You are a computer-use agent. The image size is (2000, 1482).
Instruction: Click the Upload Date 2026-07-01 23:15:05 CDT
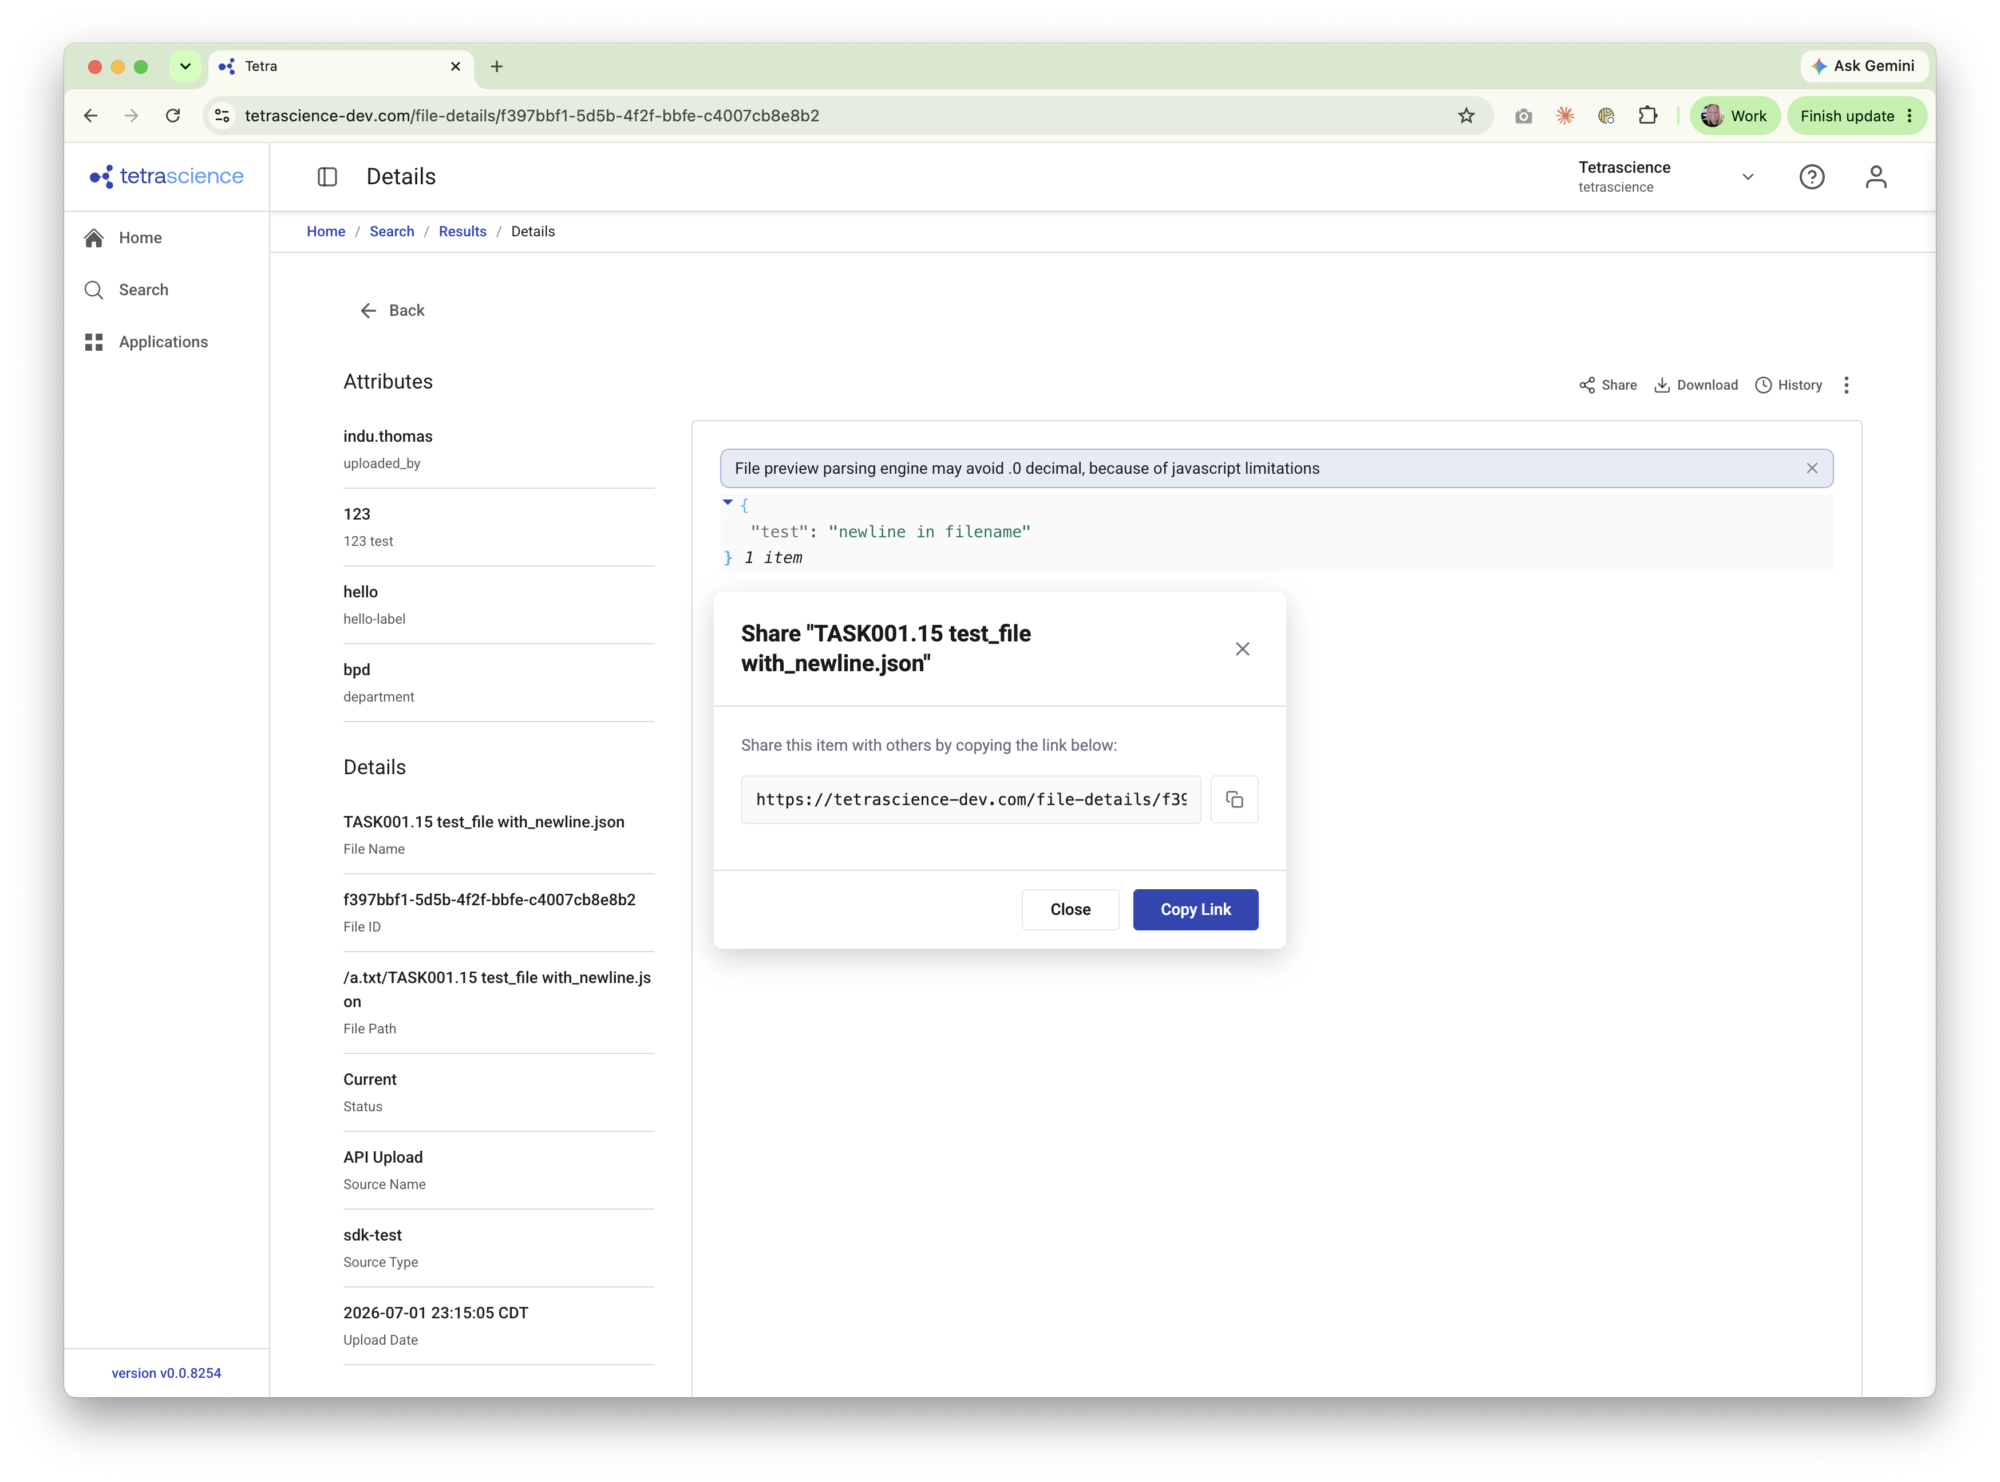pos(435,1313)
